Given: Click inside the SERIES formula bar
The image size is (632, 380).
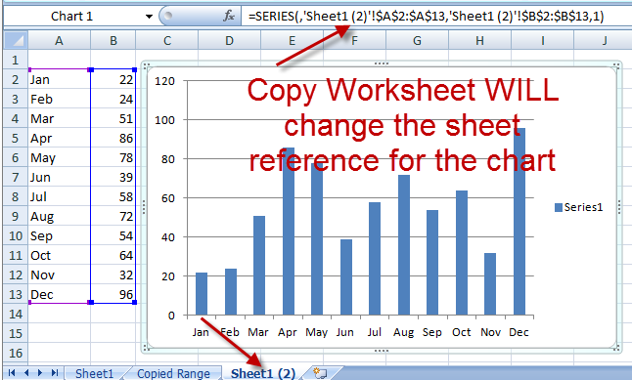Looking at the screenshot, I should click(435, 16).
